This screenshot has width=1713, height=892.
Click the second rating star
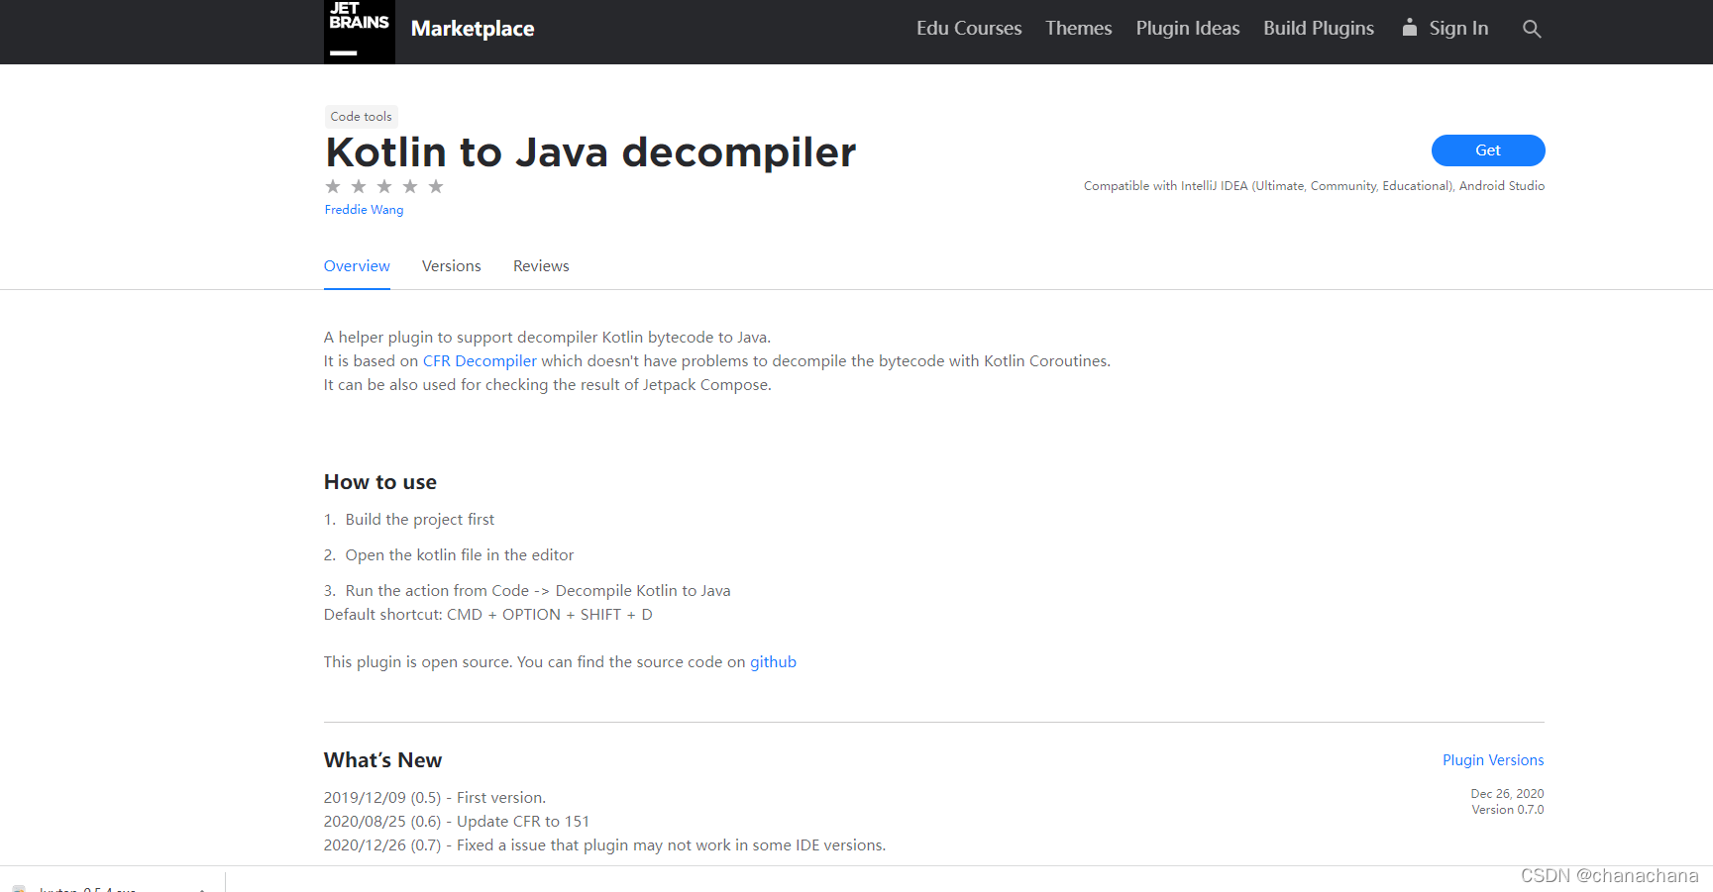(359, 186)
